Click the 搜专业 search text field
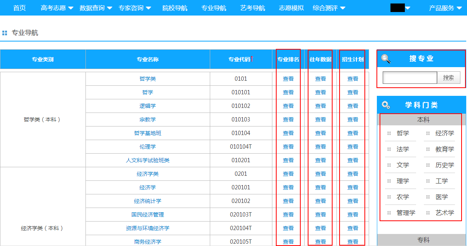The width and height of the screenshot is (467, 246). (x=409, y=78)
